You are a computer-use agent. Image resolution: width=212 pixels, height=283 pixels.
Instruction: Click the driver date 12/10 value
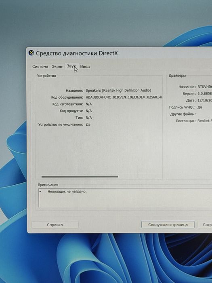click(205, 100)
